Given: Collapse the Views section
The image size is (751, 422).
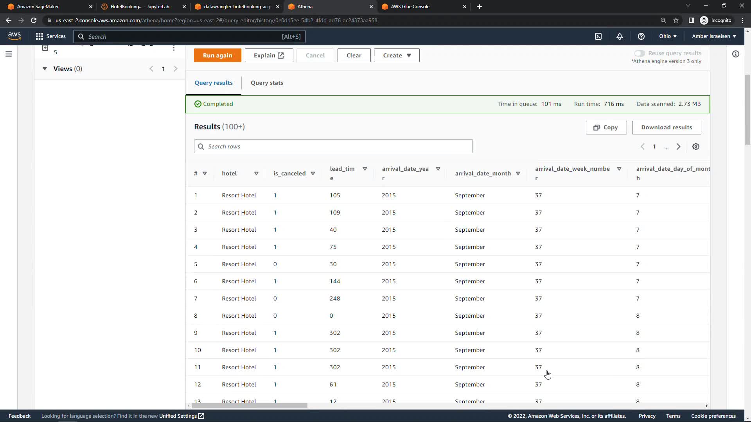Looking at the screenshot, I should click(x=45, y=69).
